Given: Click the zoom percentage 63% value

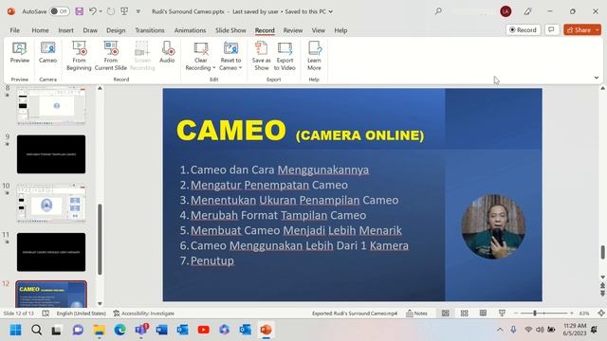Looking at the screenshot, I should click(584, 314).
